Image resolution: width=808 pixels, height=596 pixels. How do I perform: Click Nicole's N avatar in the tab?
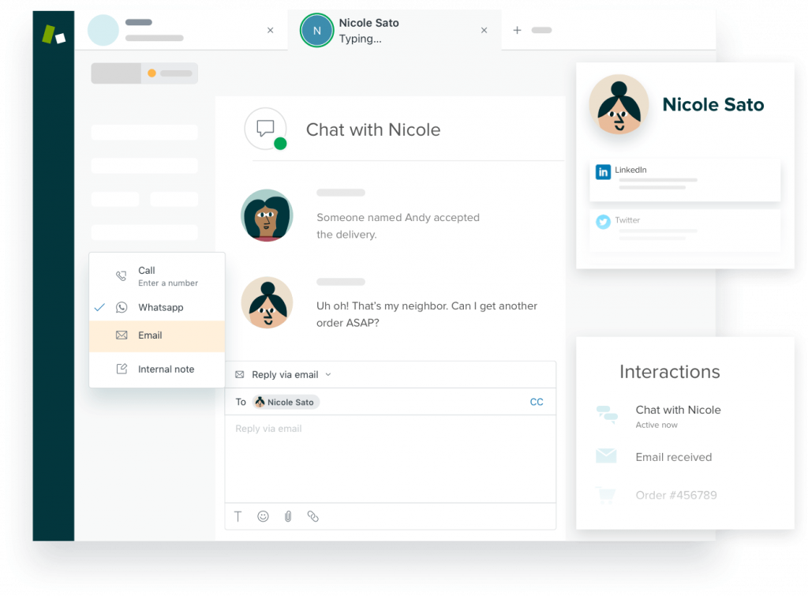(x=317, y=31)
